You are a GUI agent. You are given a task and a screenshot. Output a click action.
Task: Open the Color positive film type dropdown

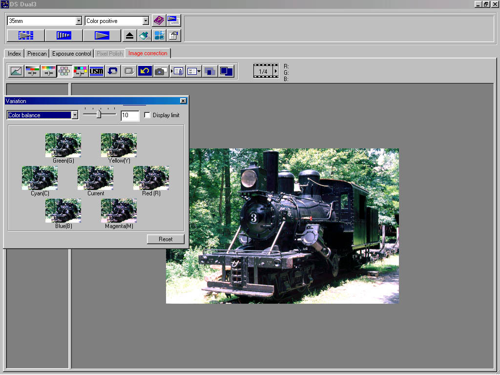(146, 21)
